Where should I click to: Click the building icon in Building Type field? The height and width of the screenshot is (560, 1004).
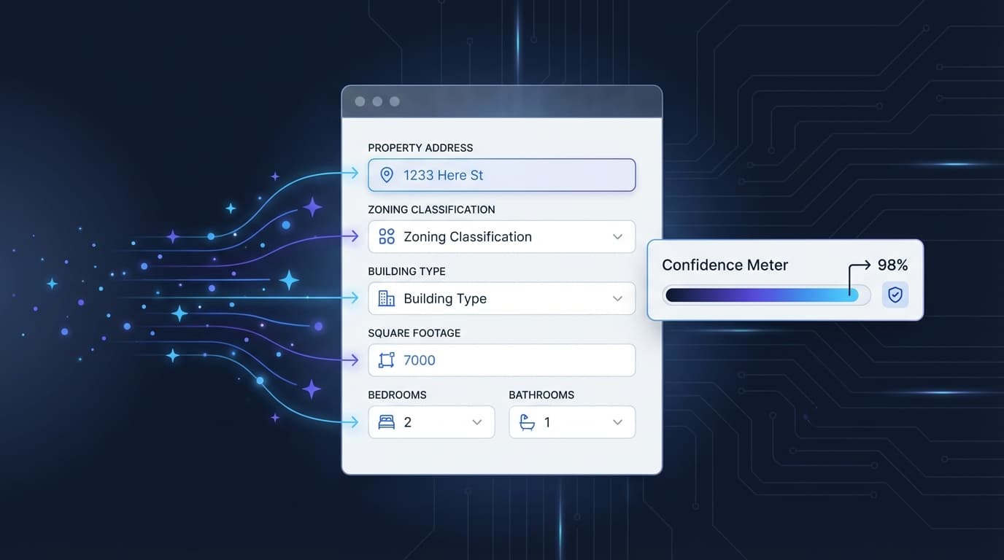(x=386, y=298)
